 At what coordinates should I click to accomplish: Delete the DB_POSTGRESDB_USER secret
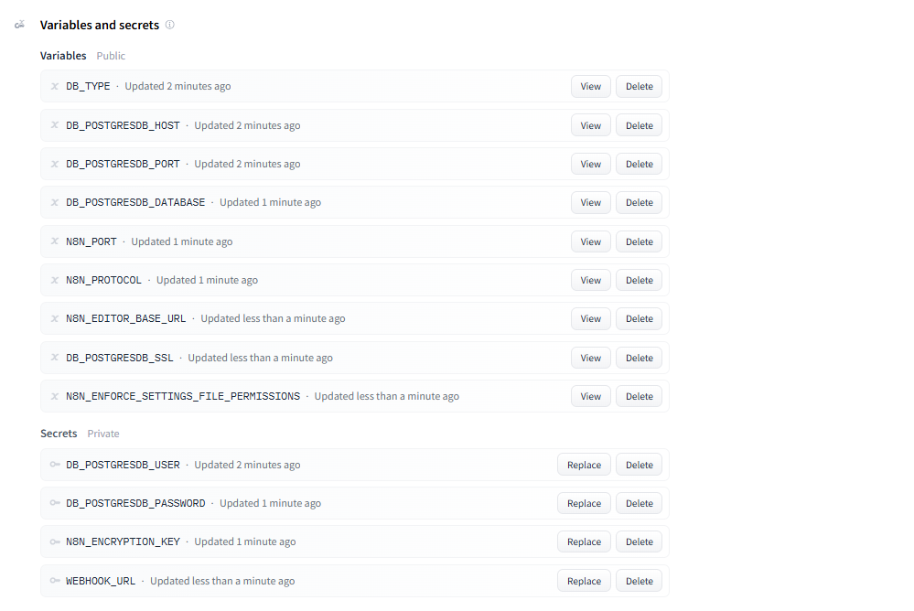[x=639, y=465]
